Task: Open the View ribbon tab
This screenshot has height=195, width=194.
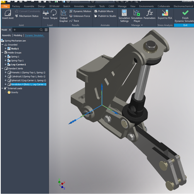Action: (x=133, y=6)
